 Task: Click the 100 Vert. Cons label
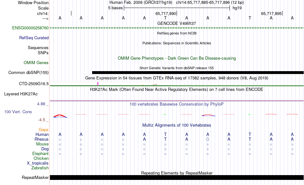pyautogui.click(x=18, y=112)
